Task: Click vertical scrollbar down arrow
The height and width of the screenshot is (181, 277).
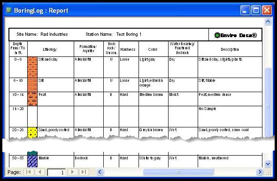Action: click(268, 164)
